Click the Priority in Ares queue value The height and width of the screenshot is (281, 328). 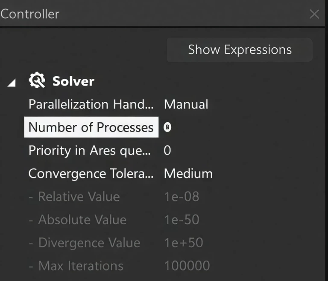(167, 151)
